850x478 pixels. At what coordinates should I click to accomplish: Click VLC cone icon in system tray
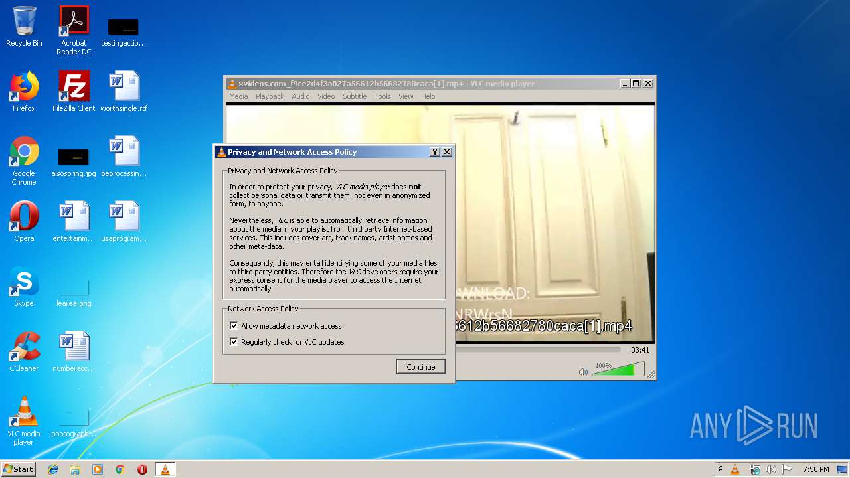(735, 469)
